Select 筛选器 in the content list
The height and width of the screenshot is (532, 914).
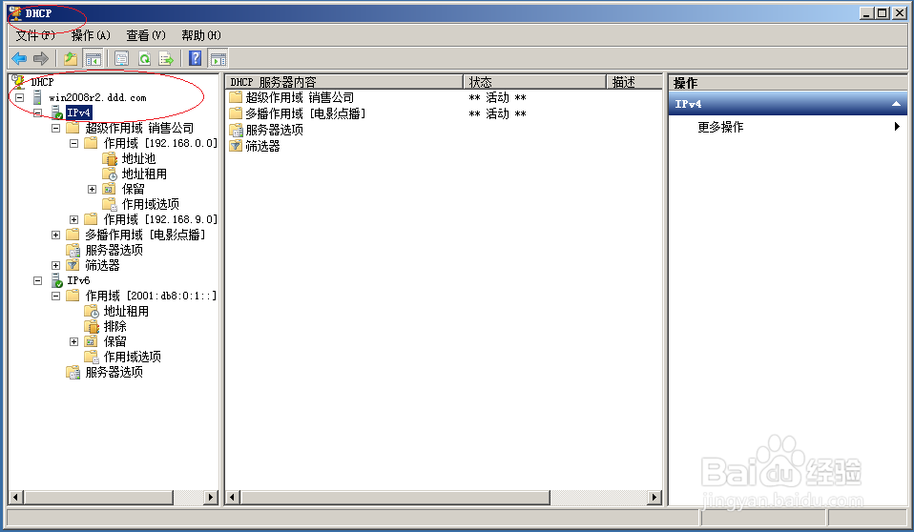pyautogui.click(x=262, y=146)
